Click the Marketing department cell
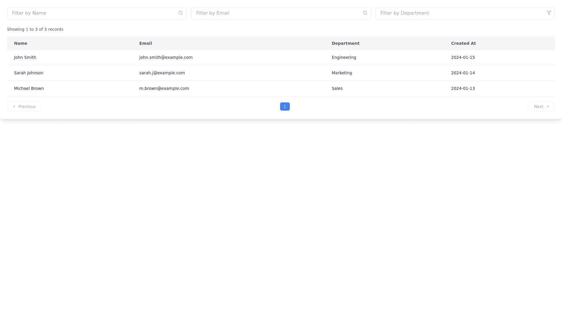The height and width of the screenshot is (316, 562). tap(342, 73)
